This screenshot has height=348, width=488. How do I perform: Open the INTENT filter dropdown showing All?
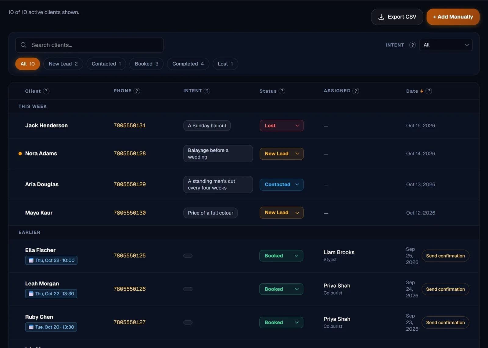click(446, 45)
